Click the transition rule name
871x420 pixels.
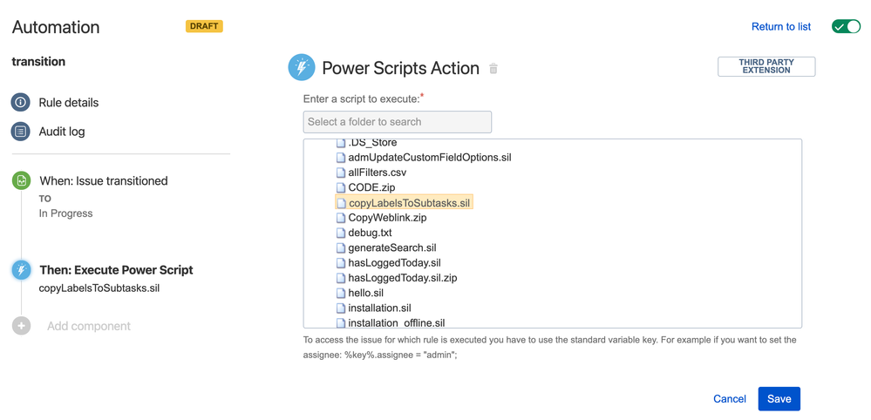(x=38, y=62)
